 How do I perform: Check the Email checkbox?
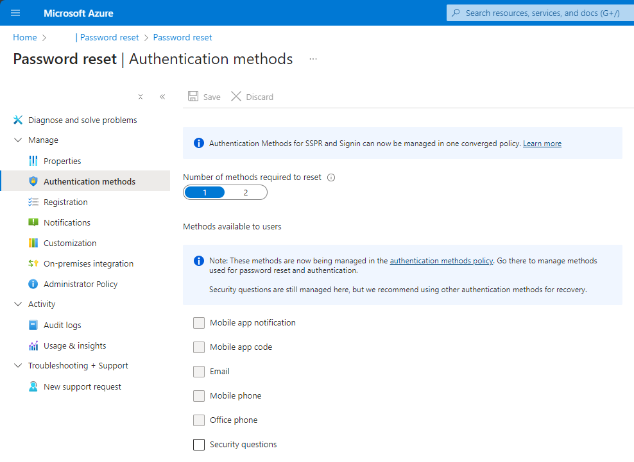pos(199,371)
